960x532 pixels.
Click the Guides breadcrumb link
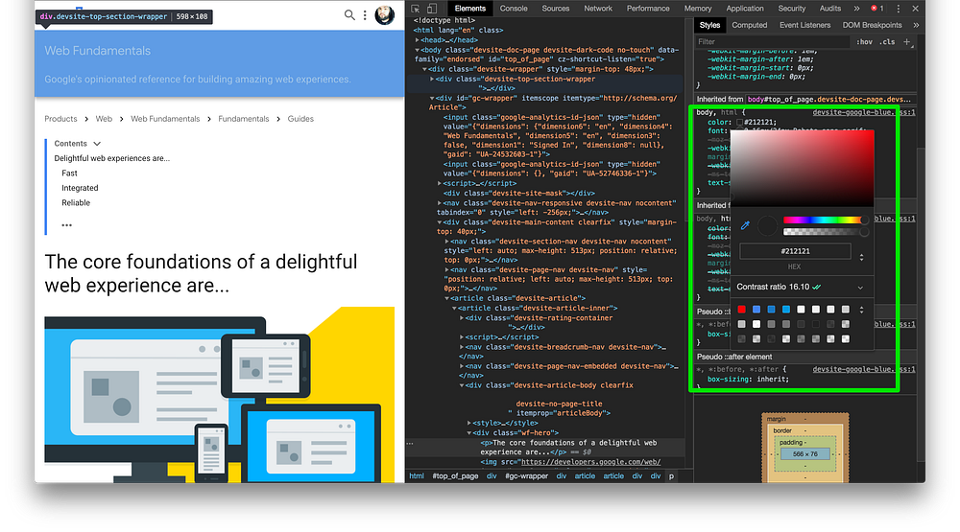click(300, 119)
